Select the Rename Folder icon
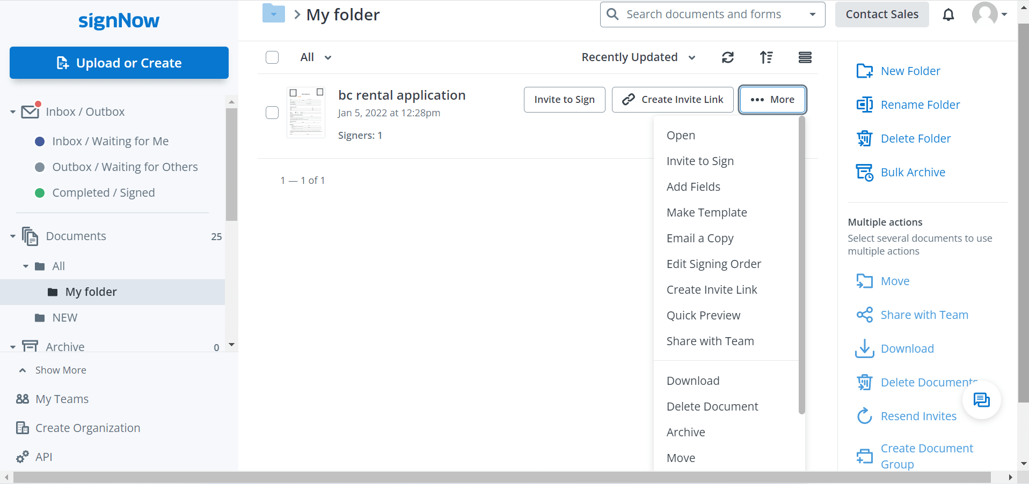 click(864, 105)
